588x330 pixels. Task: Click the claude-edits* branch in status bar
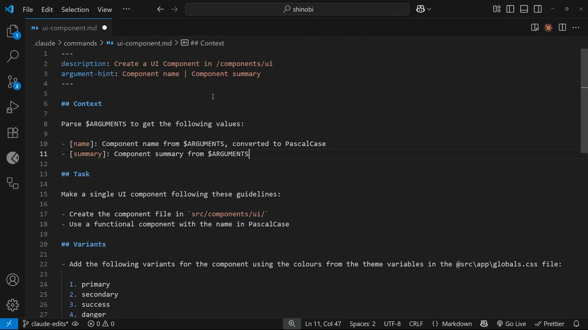pos(45,324)
